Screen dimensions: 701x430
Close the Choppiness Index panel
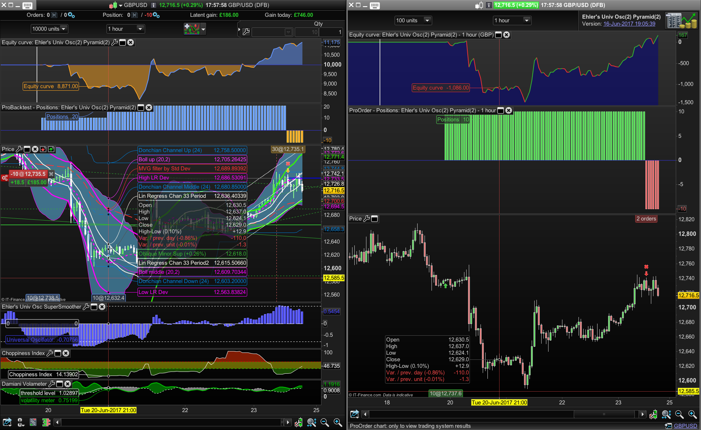click(66, 353)
